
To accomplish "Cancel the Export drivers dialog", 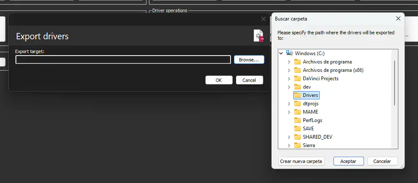I will (x=249, y=80).
